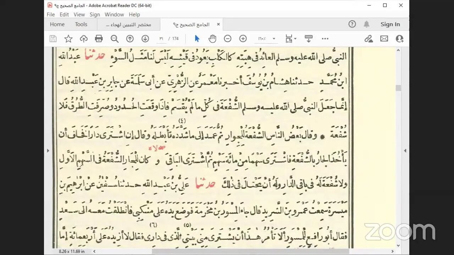
Task: Open notifications bell
Action: 367,24
